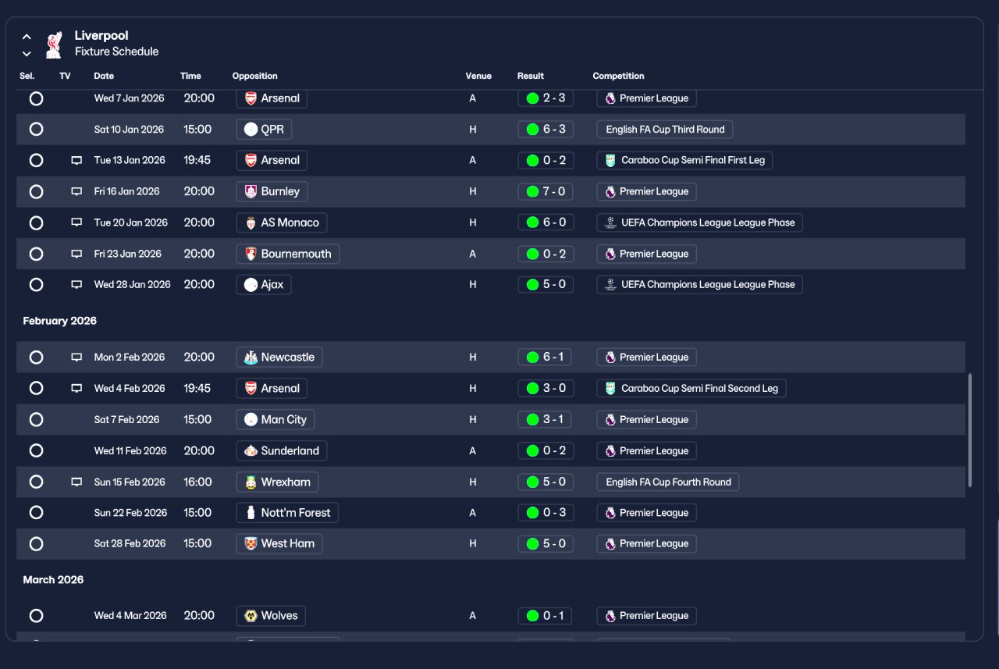The height and width of the screenshot is (669, 999).
Task: Open Wolves opposition team button
Action: (271, 616)
